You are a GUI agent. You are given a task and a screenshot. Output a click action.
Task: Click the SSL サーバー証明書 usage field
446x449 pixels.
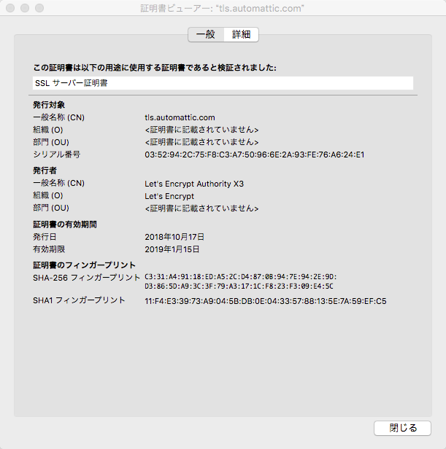pos(223,83)
